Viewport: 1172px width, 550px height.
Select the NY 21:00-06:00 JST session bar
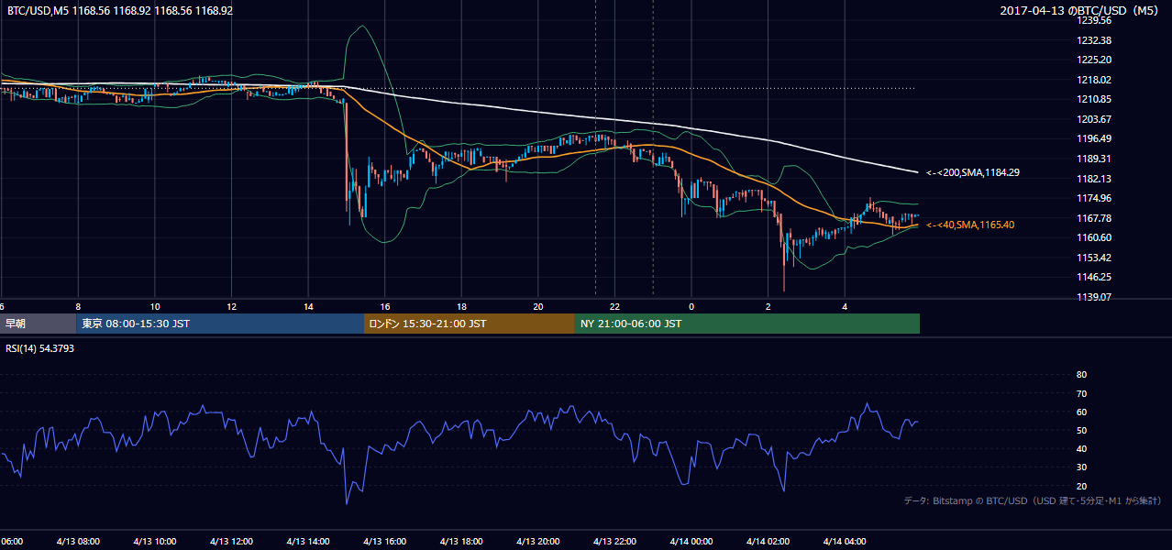(747, 324)
